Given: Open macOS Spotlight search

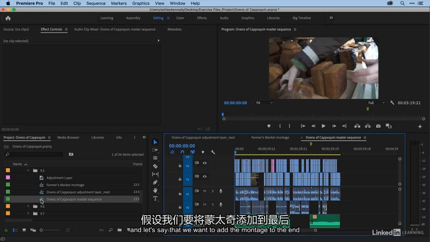Looking at the screenshot, I should click(x=402, y=3).
